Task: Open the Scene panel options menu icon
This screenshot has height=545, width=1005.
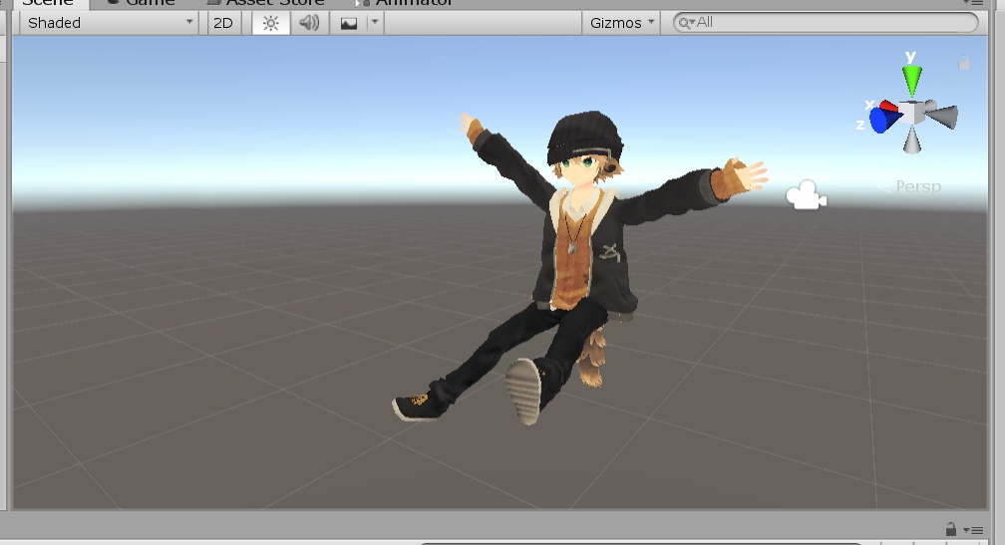Action: point(973,3)
